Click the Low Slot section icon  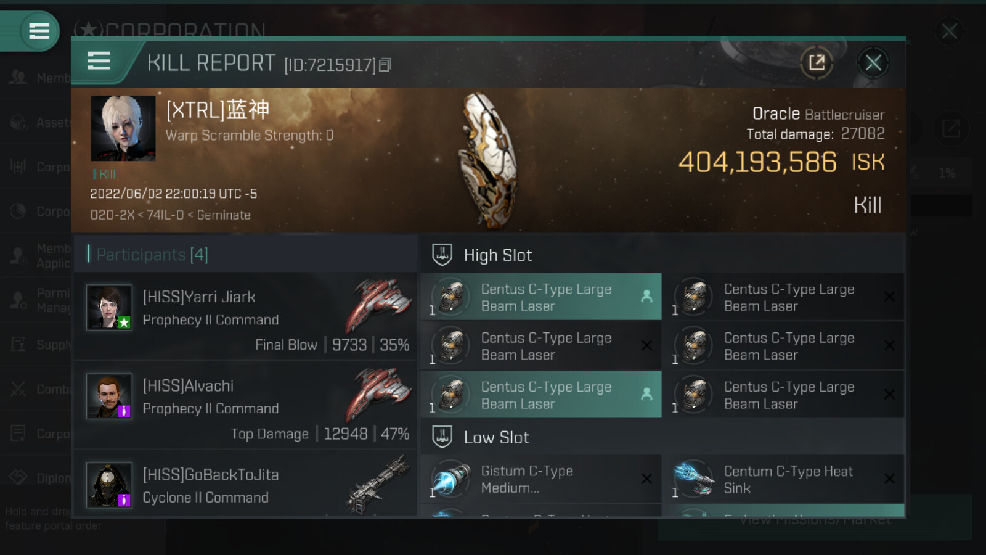point(442,437)
